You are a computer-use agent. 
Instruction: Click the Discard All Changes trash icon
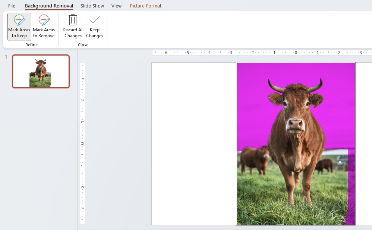(73, 20)
